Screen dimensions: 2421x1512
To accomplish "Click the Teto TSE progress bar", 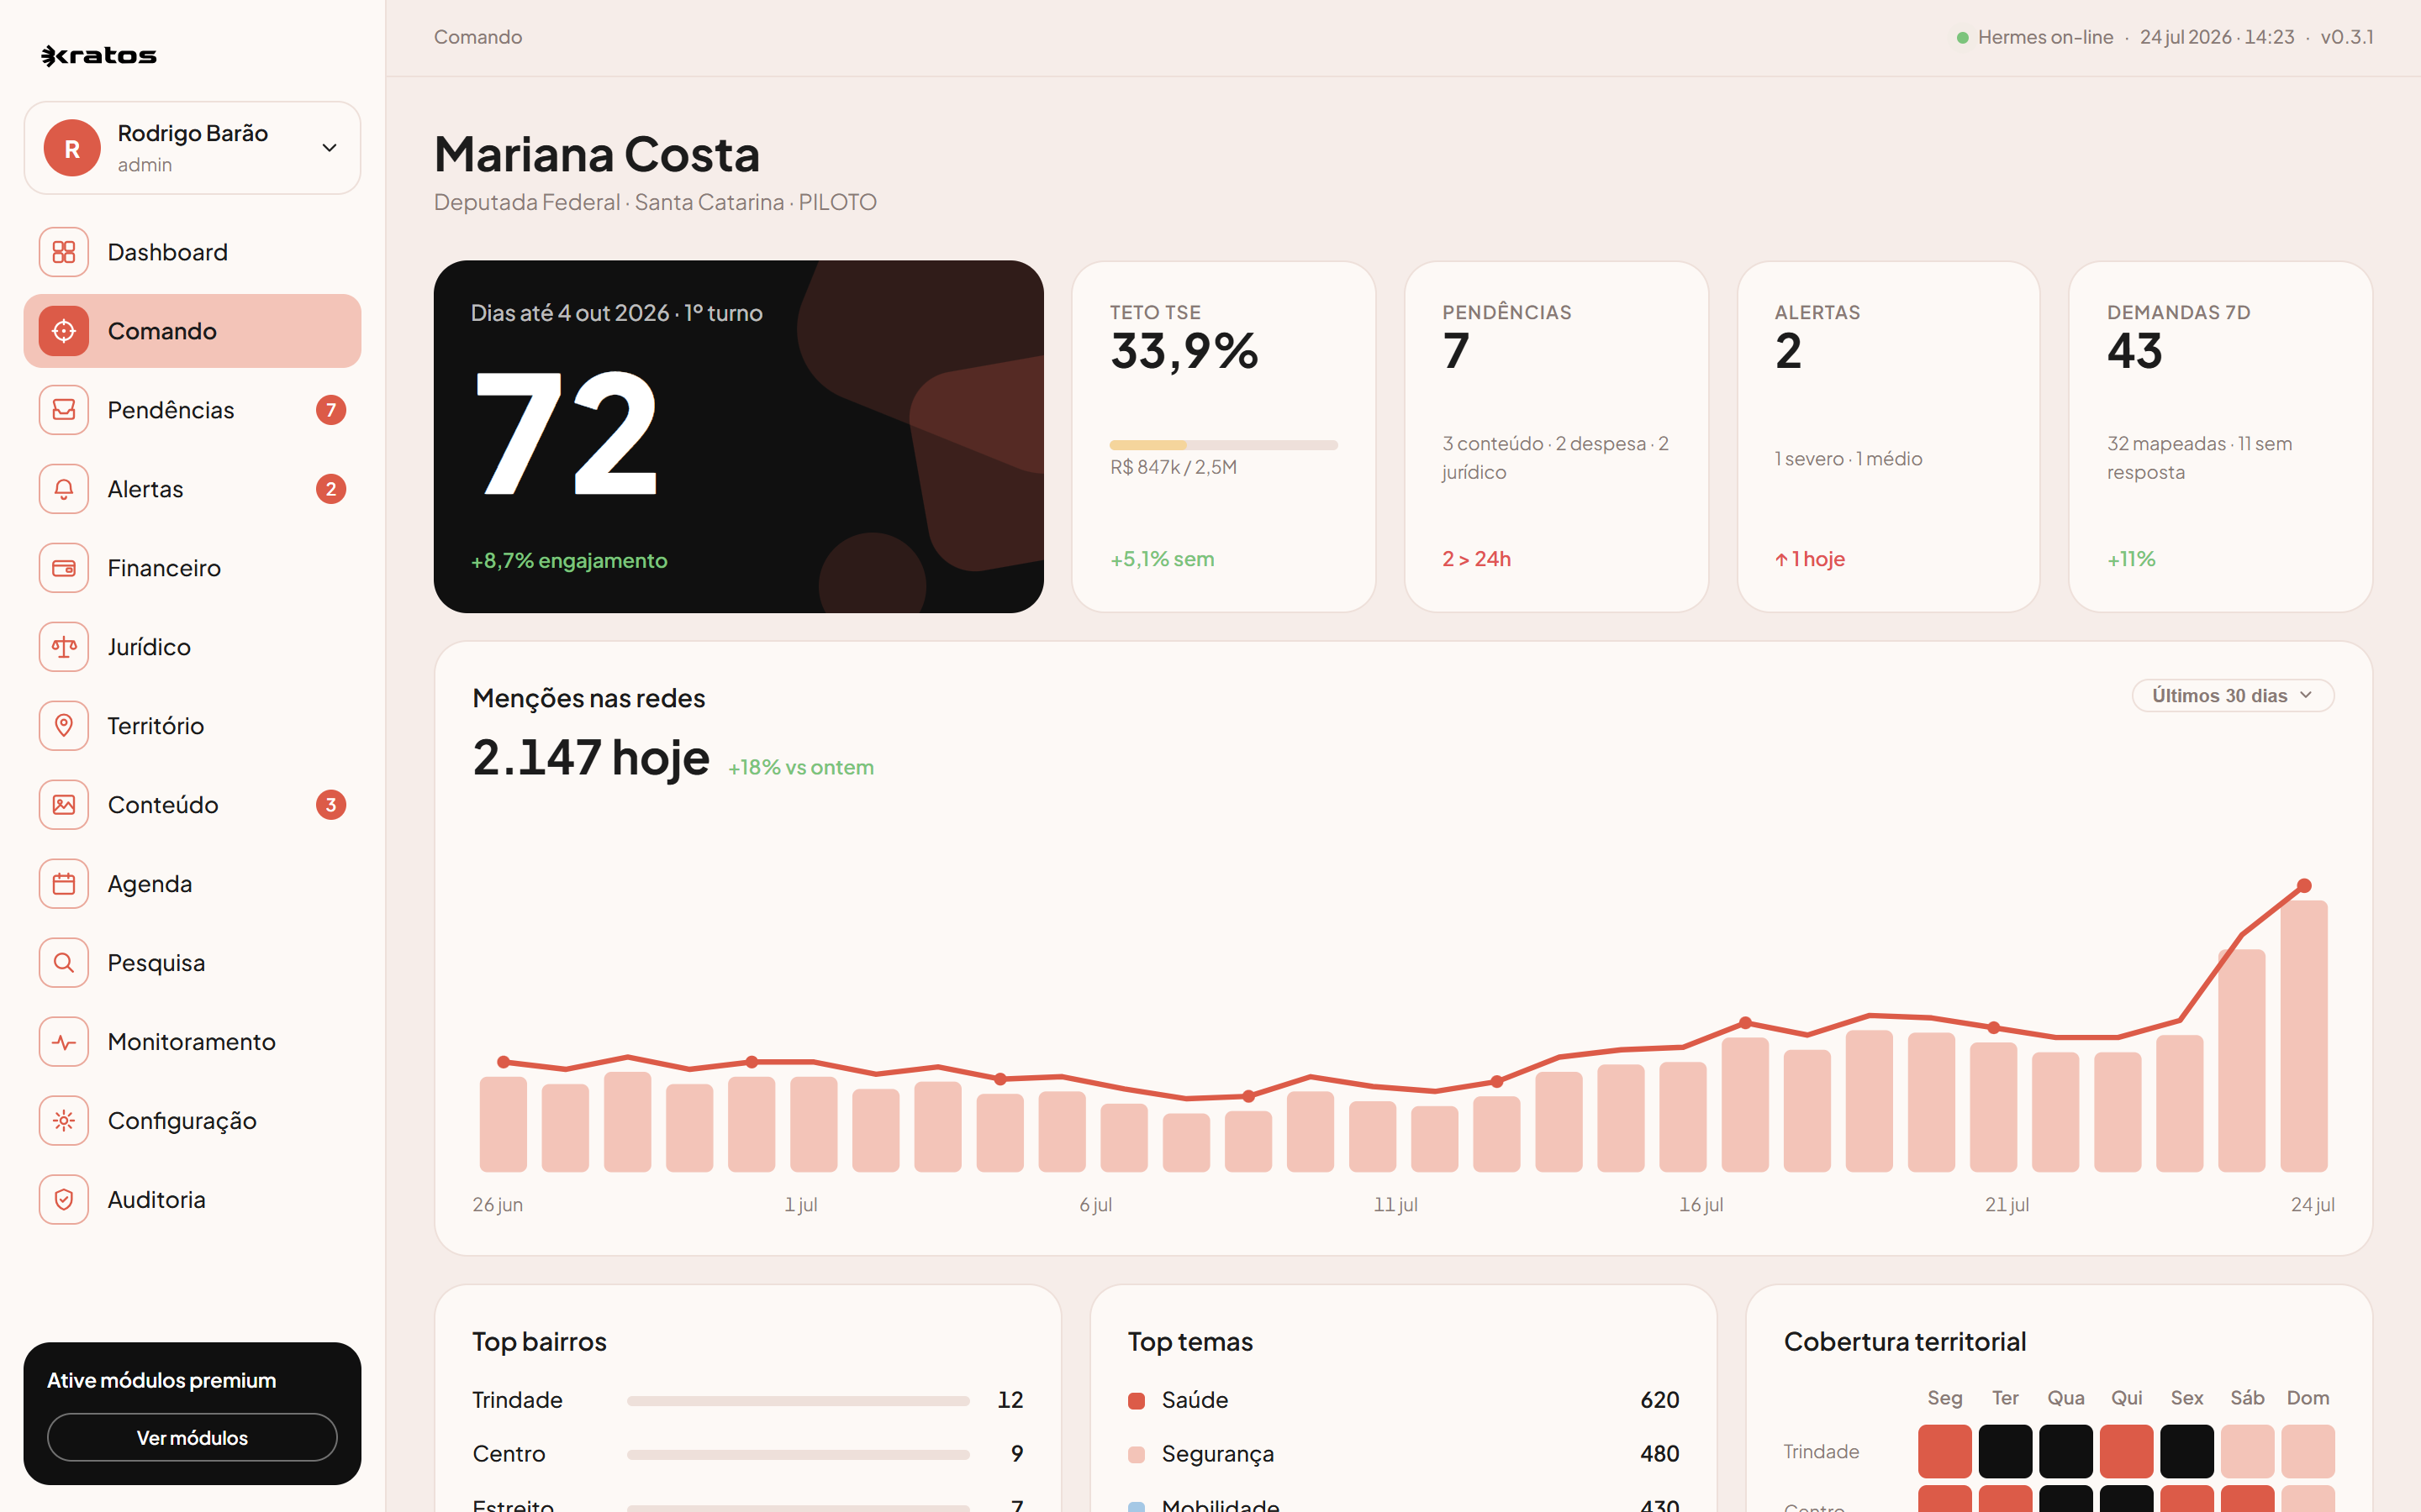I will tap(1222, 445).
